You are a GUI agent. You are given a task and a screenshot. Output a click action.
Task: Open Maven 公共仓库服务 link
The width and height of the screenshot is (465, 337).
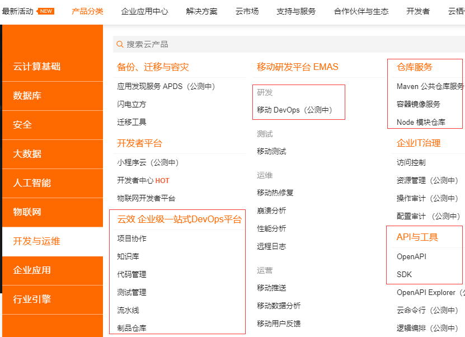(431, 86)
